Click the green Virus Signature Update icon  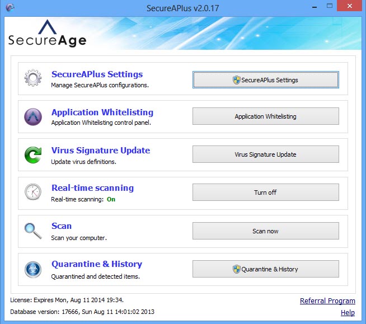(33, 155)
